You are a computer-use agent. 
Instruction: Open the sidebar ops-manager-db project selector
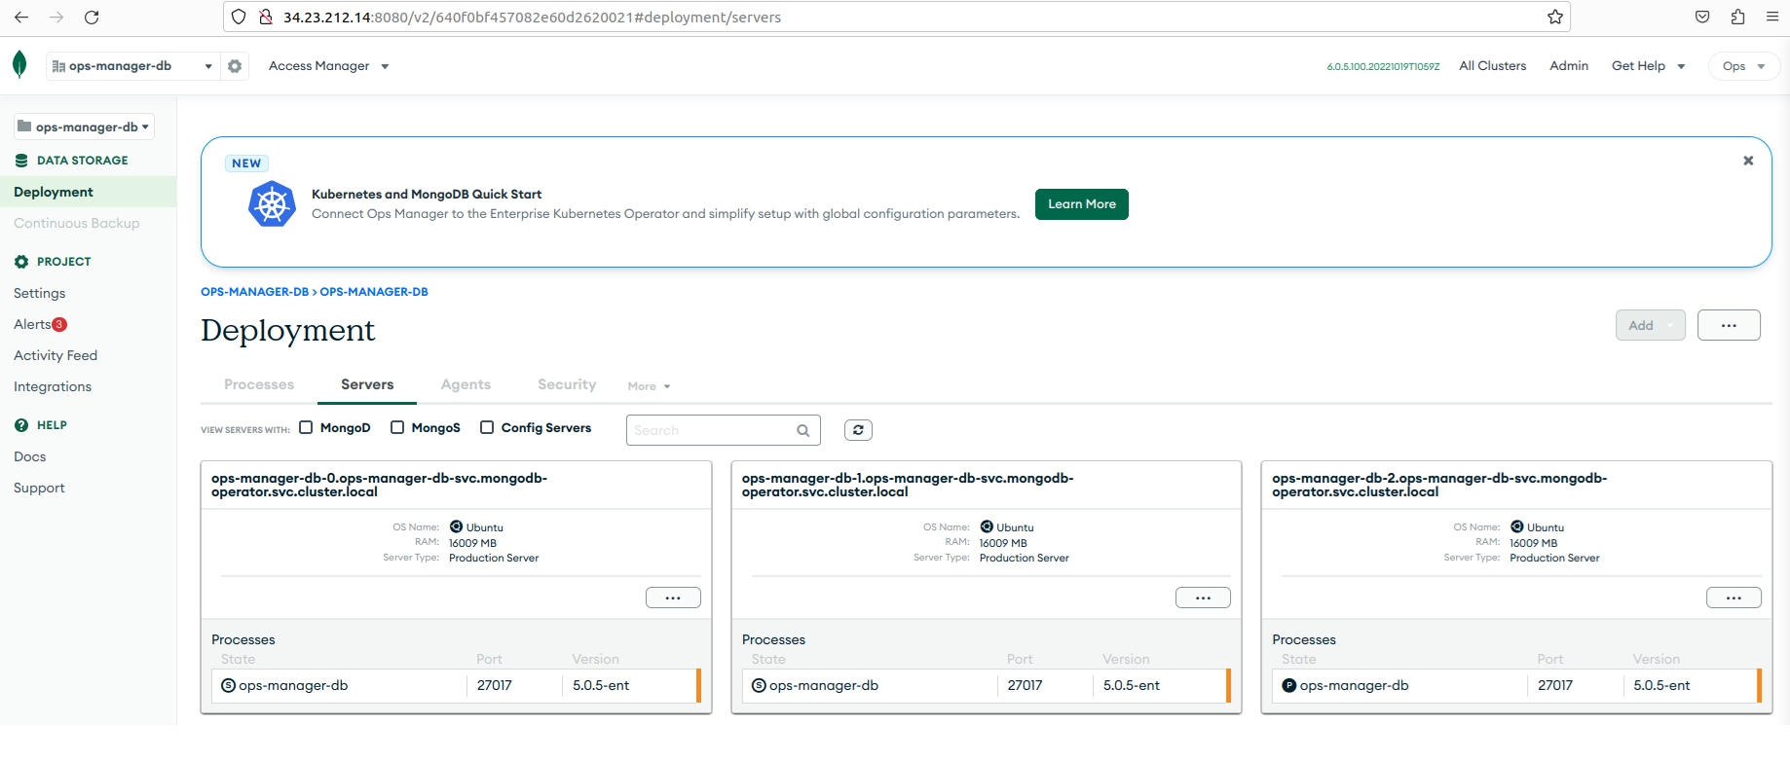click(x=84, y=127)
